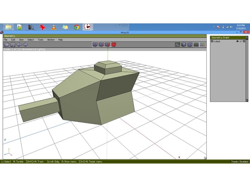Select the Edge selection mode icon
Image resolution: width=250 pixels, height=187 pixels.
(102, 44)
